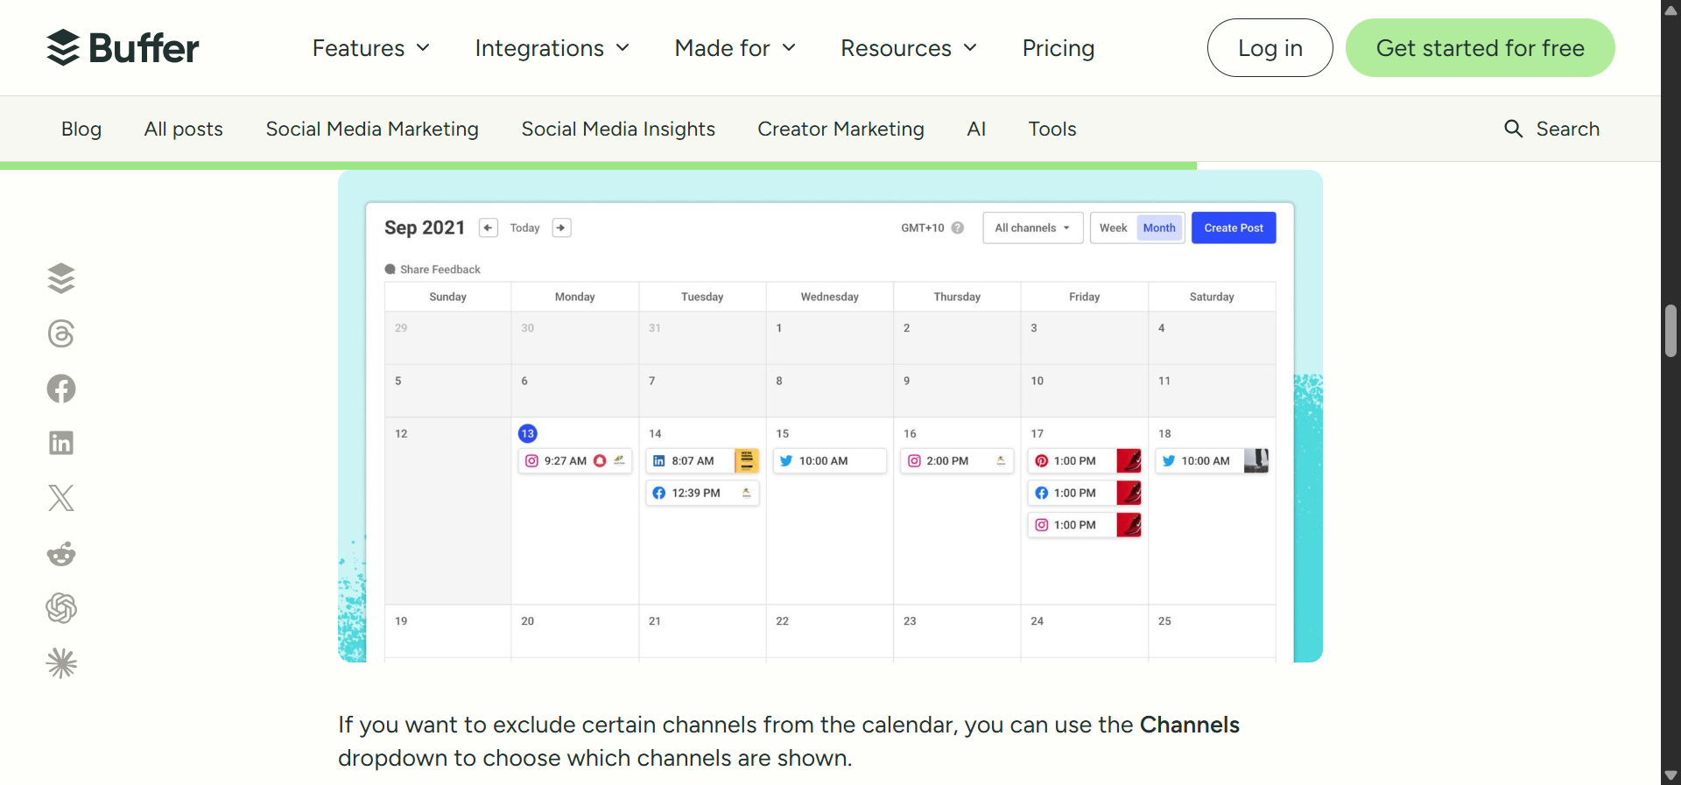1681x785 pixels.
Task: Click the Search magnifier icon
Action: point(1513,129)
